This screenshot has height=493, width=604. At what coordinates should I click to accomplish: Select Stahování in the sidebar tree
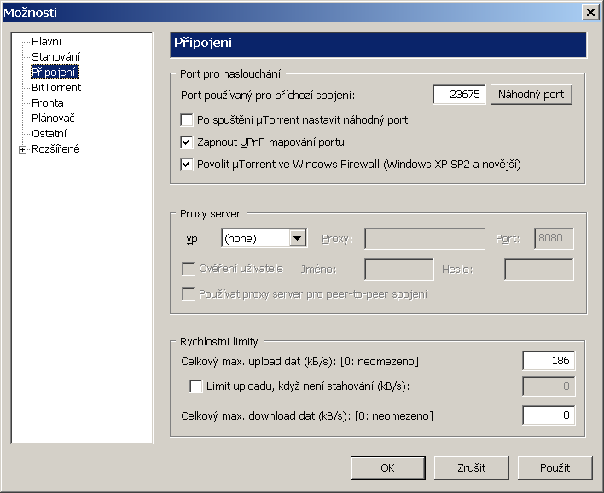pos(56,56)
